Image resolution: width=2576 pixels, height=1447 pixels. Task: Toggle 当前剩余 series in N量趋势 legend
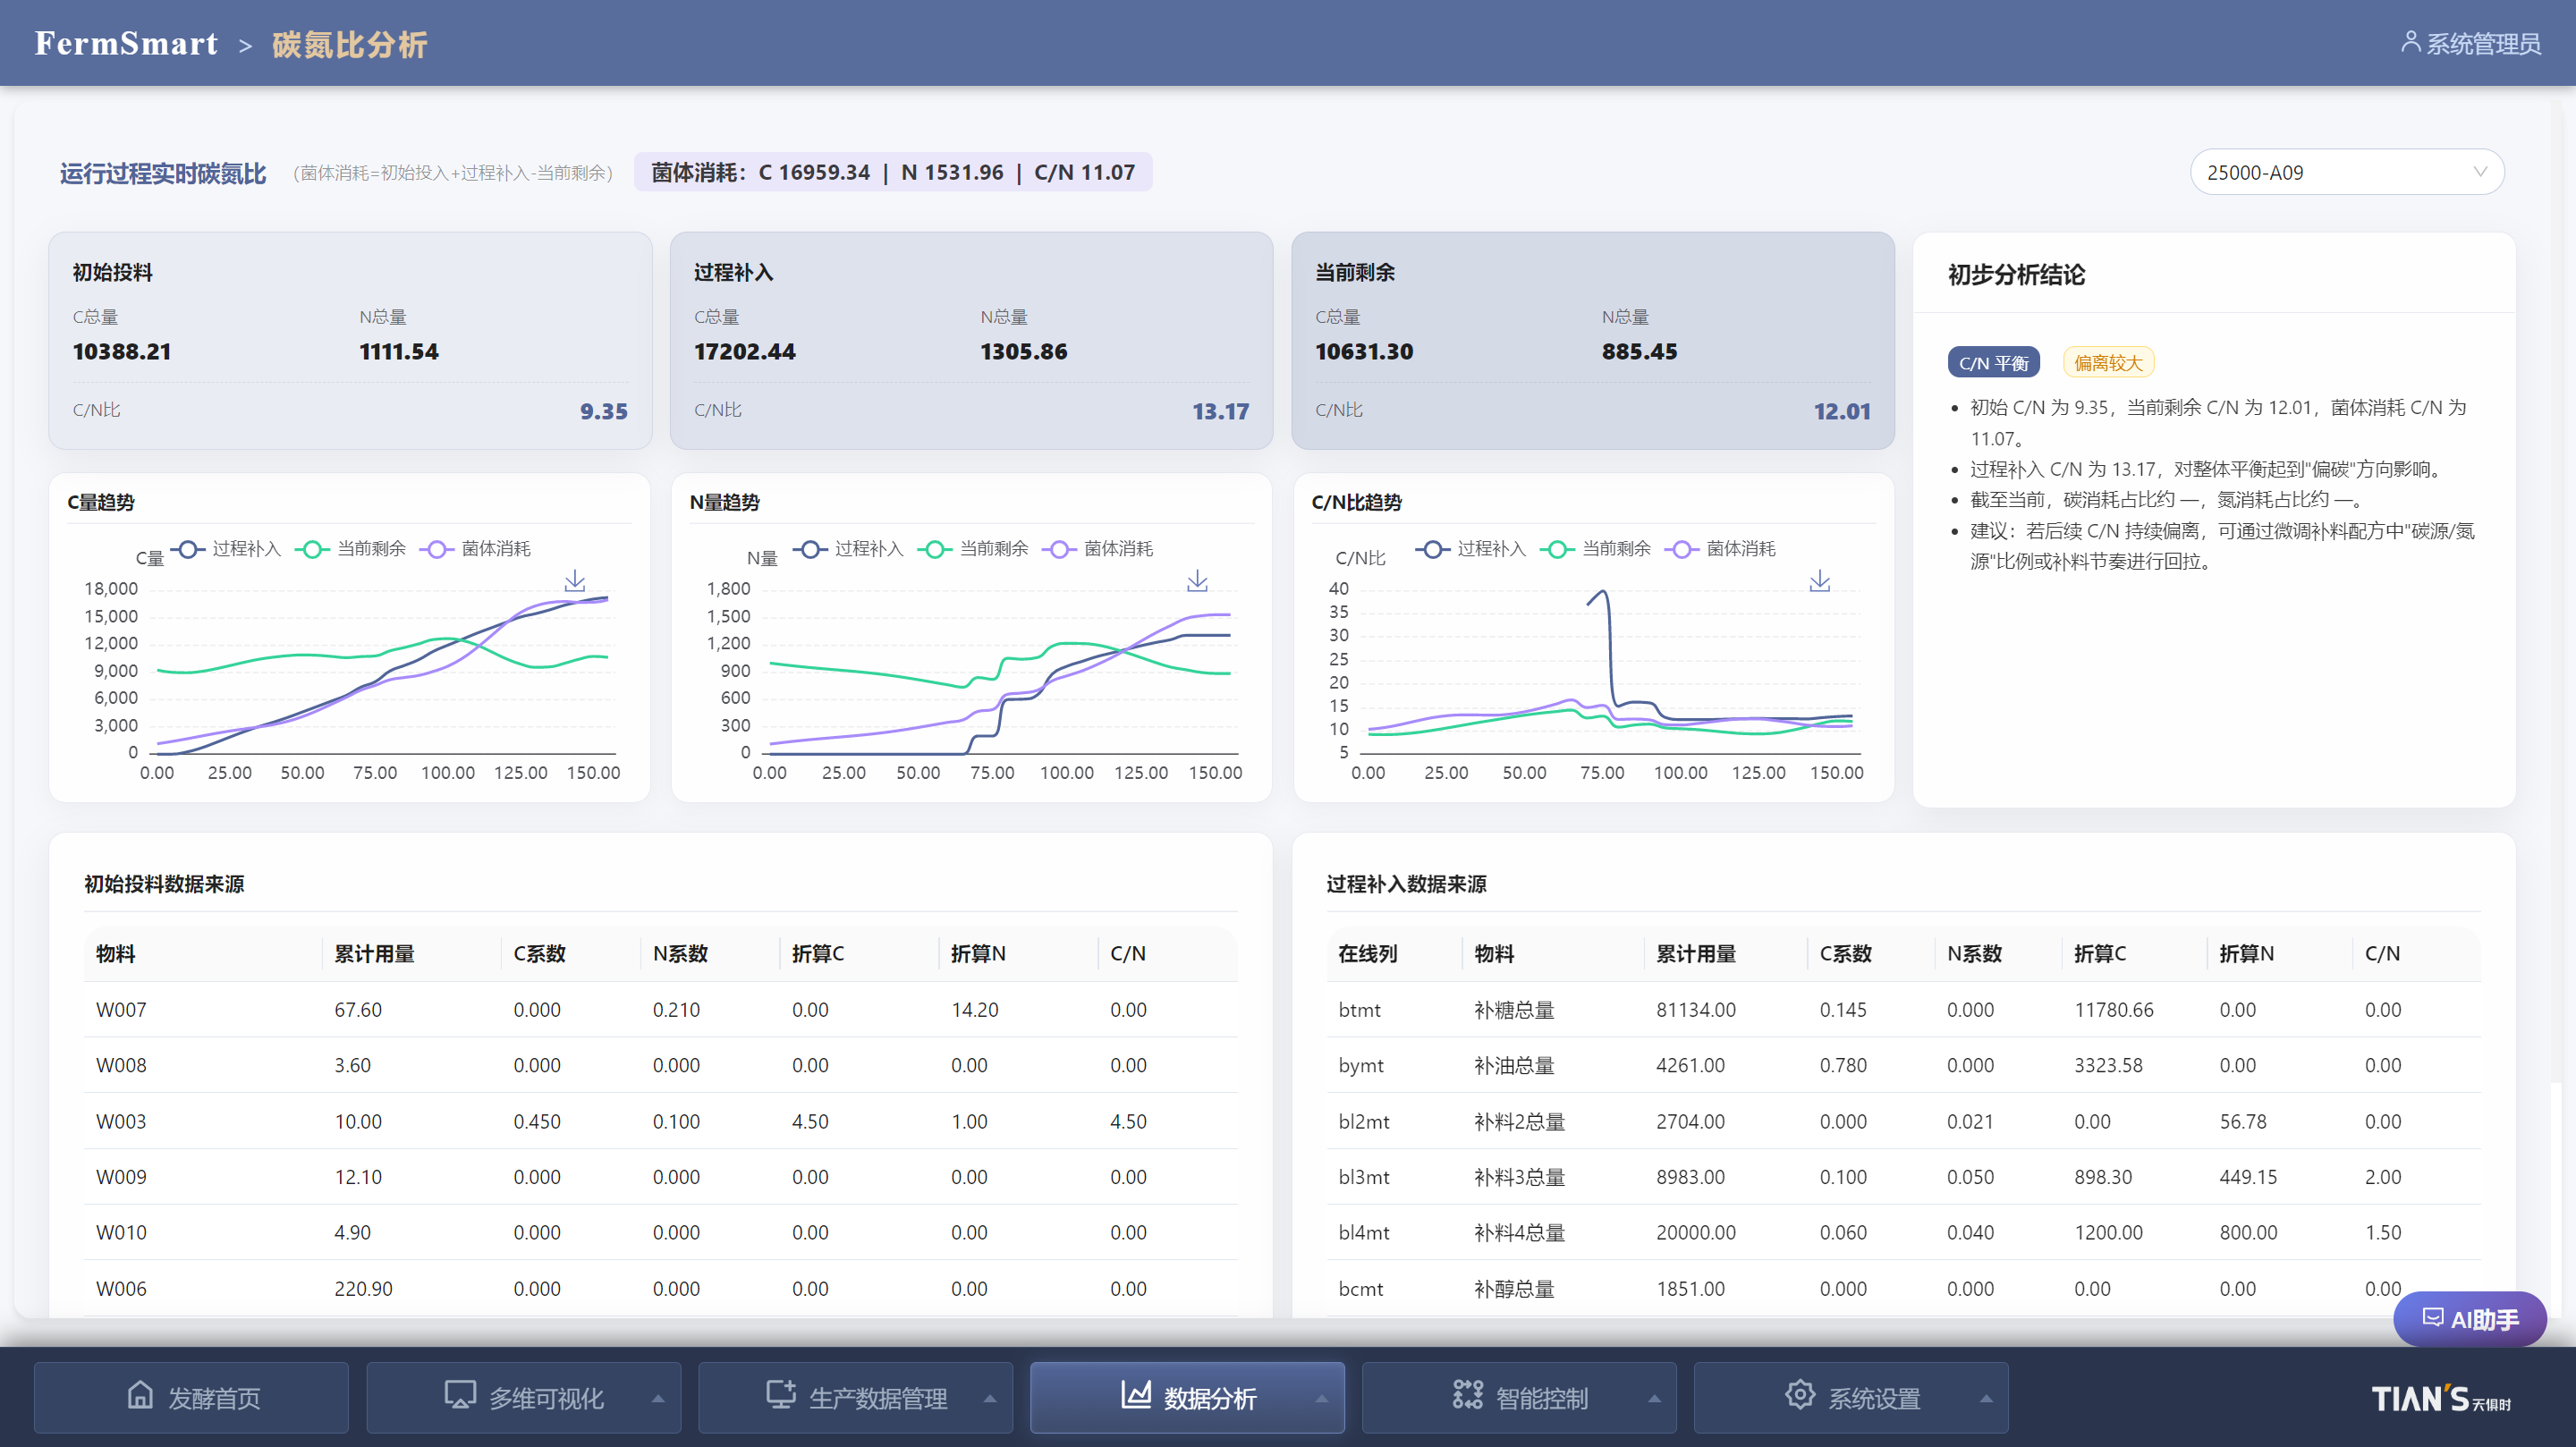(x=972, y=549)
